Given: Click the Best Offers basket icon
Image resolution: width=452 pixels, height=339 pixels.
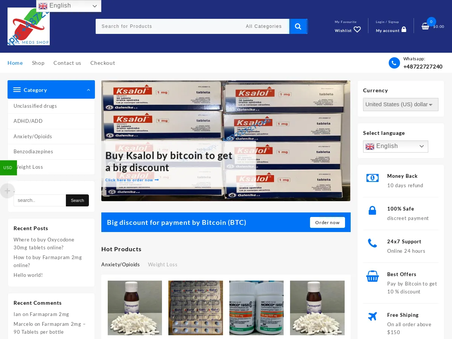Looking at the screenshot, I should [x=372, y=276].
